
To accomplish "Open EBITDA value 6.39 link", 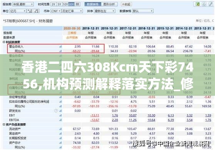I will pyautogui.click(x=171, y=120).
